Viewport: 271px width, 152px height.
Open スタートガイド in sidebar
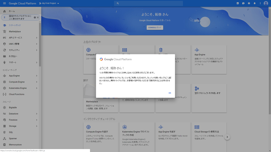point(20,25)
